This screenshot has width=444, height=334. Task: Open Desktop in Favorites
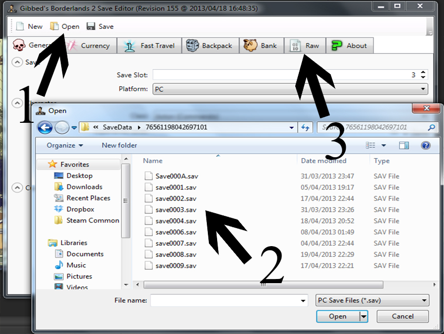79,176
